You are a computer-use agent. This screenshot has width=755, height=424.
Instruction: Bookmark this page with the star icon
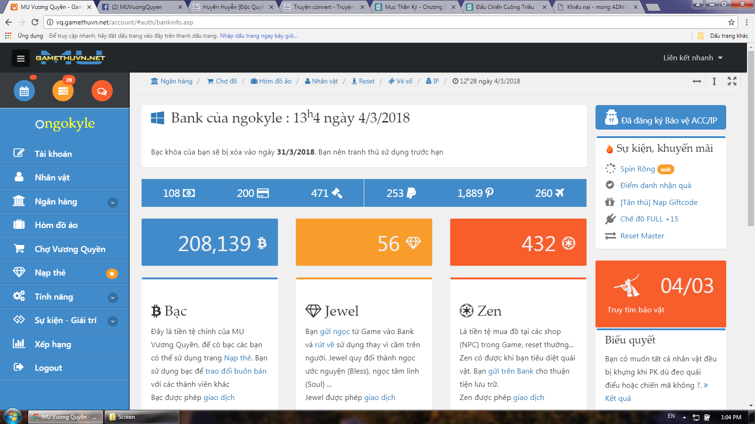(x=731, y=22)
